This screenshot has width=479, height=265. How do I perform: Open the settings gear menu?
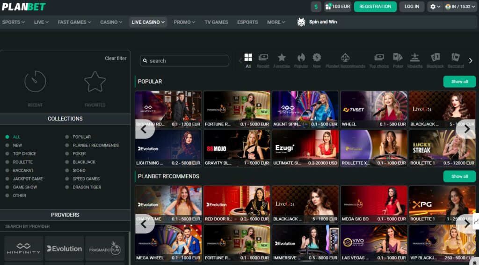pyautogui.click(x=435, y=7)
